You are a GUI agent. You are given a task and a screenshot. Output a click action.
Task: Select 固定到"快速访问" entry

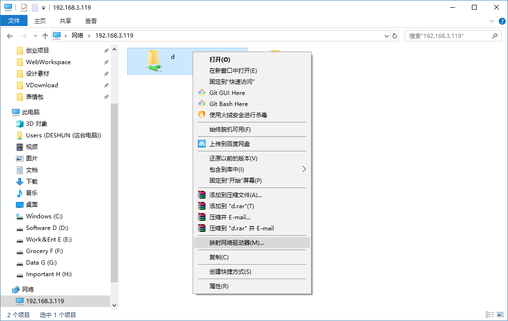click(x=252, y=82)
